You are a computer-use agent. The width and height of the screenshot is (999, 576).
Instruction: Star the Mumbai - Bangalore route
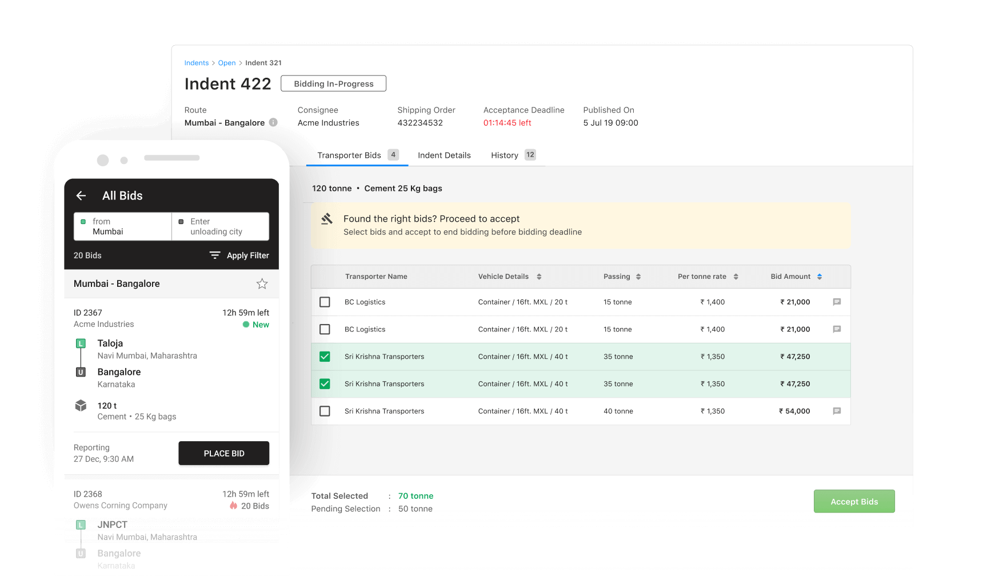pyautogui.click(x=262, y=284)
